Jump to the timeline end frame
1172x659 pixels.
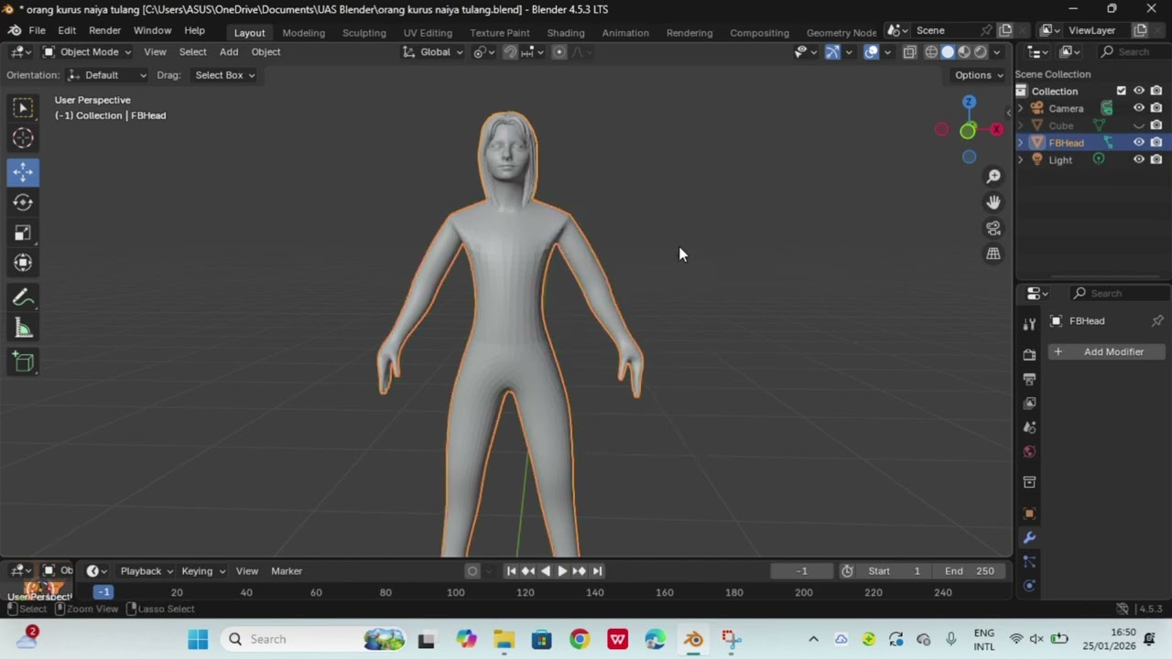(x=597, y=571)
